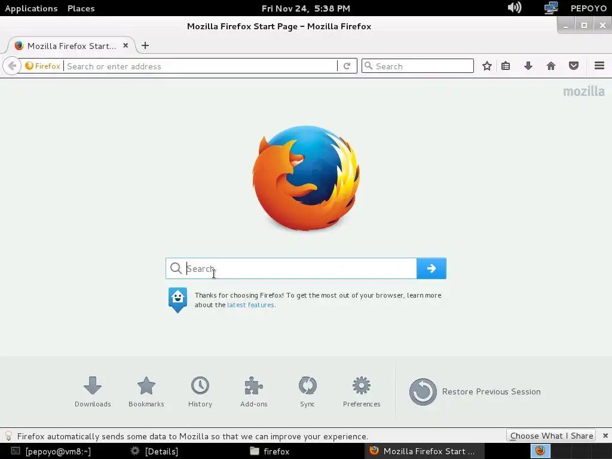Bookmark this page with the star icon
612x459 pixels.
486,66
